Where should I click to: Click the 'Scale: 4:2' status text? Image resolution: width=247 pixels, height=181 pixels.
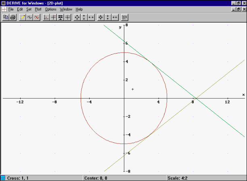[178, 178]
